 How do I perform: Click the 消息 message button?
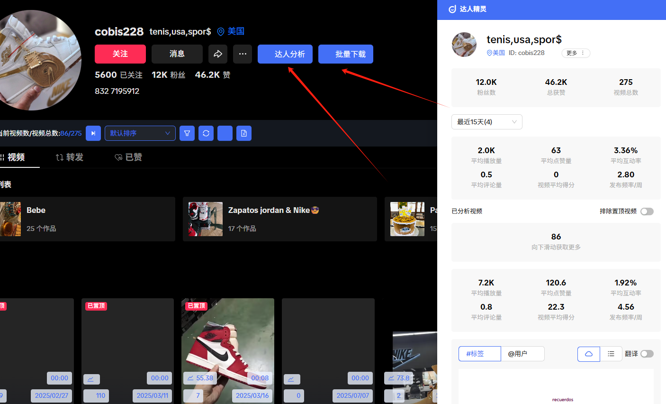tap(177, 54)
